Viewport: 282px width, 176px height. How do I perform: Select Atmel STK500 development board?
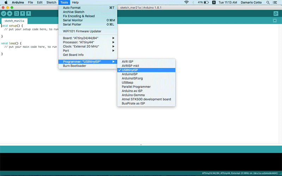click(146, 99)
